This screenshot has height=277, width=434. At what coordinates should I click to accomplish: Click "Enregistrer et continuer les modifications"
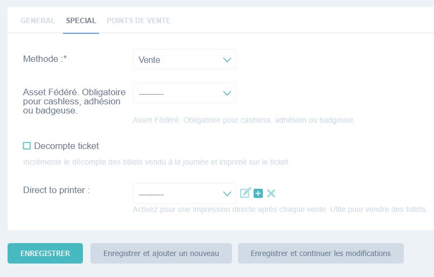[320, 253]
